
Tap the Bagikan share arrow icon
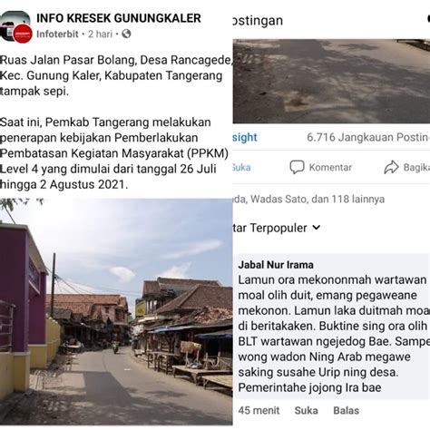pyautogui.click(x=391, y=167)
